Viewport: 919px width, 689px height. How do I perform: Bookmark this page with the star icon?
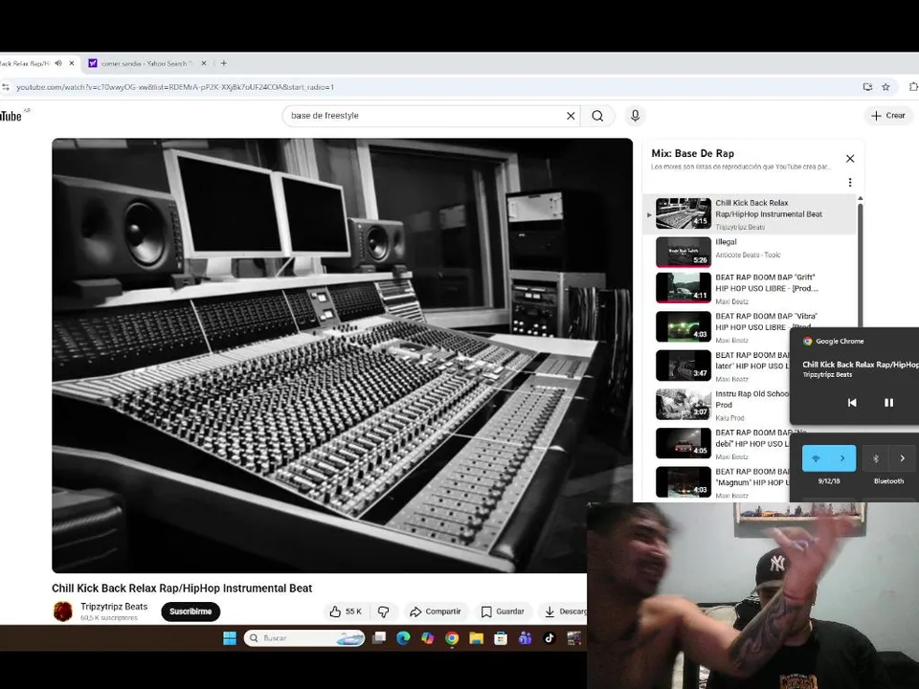885,87
